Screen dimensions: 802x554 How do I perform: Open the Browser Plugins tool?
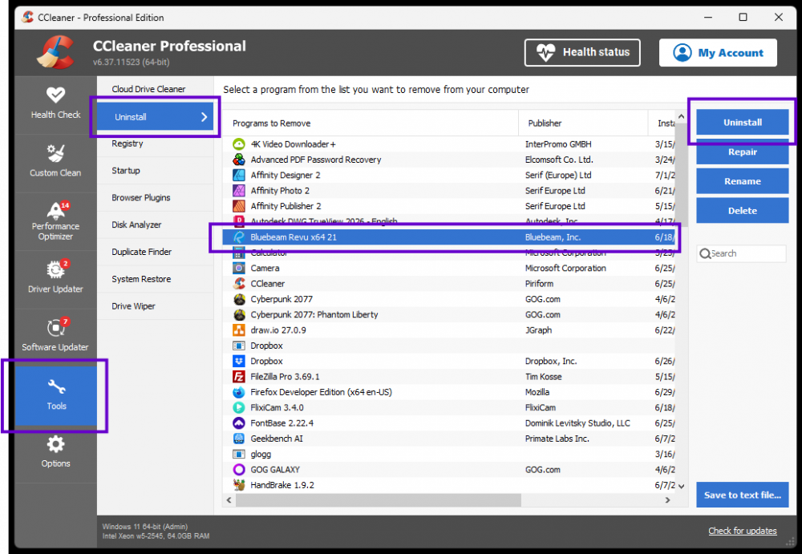click(x=155, y=197)
